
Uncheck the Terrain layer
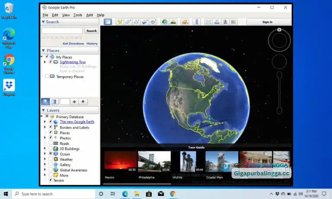(x=51, y=180)
